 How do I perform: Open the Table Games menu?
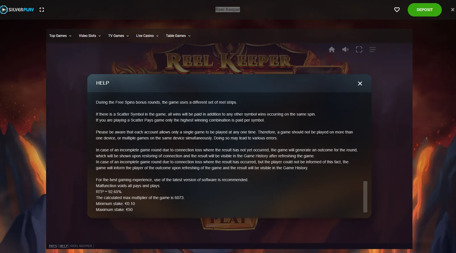coord(178,36)
